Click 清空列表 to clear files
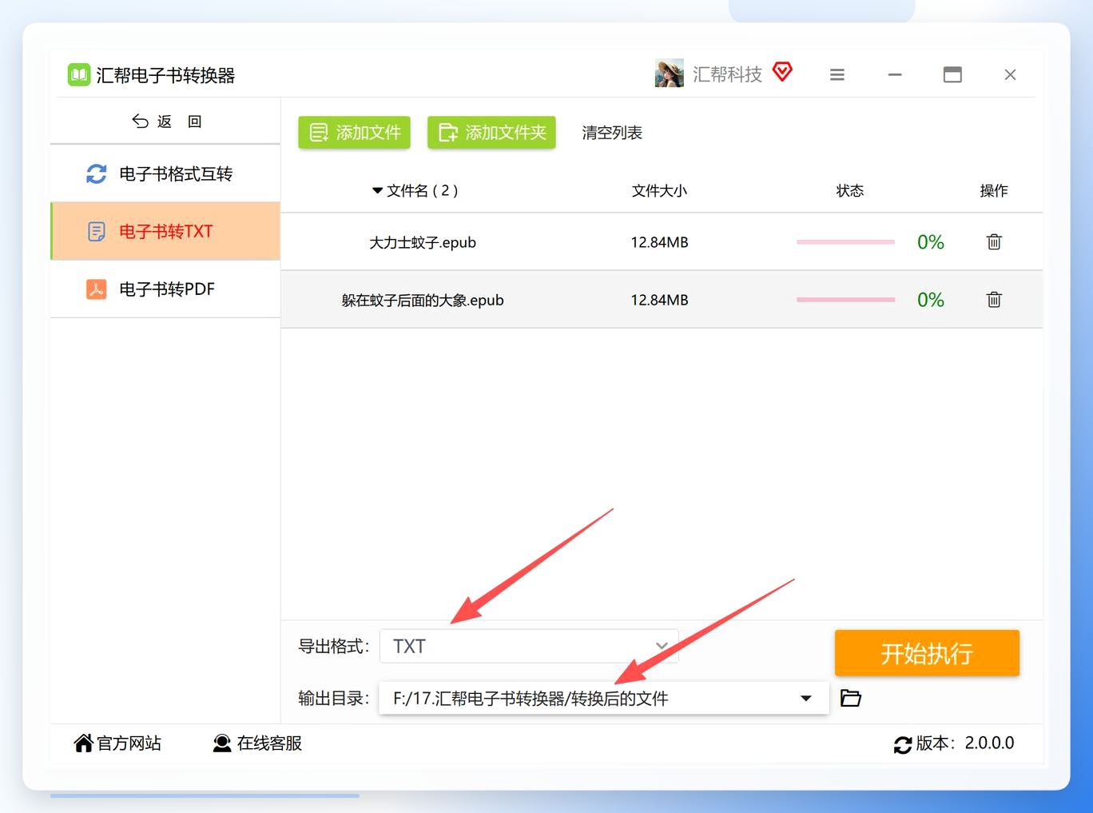The image size is (1093, 813). [x=612, y=133]
